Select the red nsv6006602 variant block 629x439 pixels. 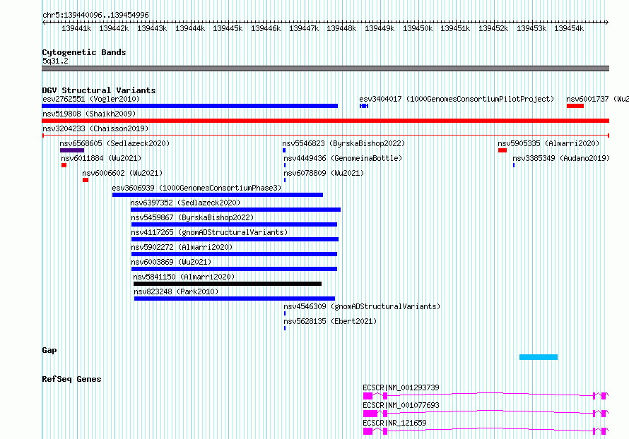86,180
